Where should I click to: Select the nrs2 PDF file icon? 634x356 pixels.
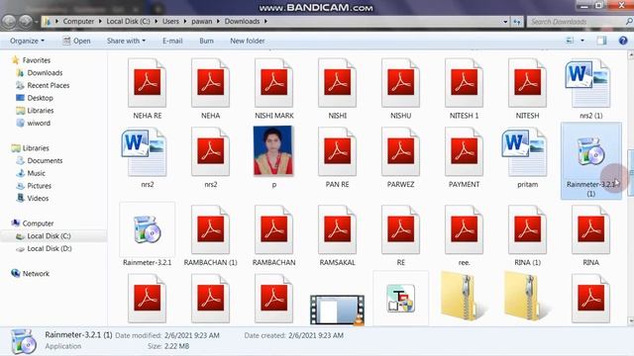(x=211, y=151)
